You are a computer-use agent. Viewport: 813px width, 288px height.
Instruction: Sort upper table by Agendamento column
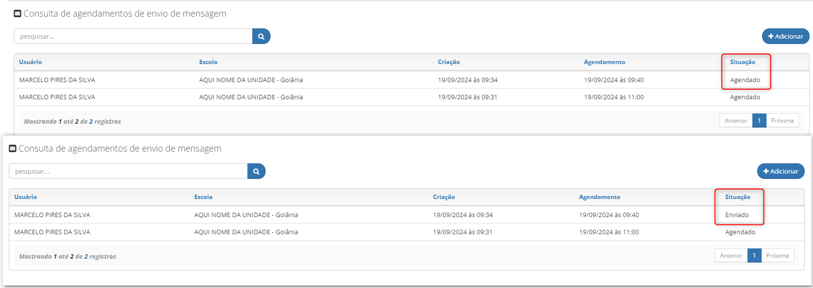click(604, 62)
